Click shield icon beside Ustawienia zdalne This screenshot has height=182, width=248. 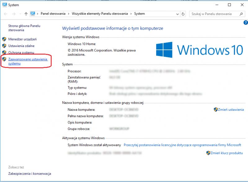4,46
